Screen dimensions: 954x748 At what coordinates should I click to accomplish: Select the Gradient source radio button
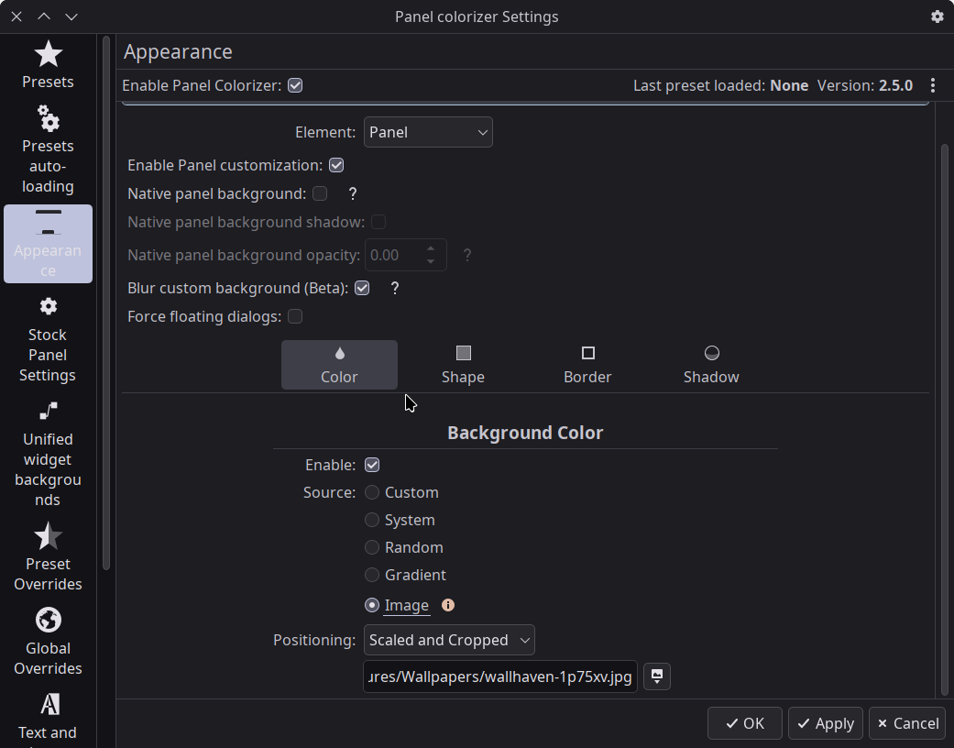click(372, 575)
